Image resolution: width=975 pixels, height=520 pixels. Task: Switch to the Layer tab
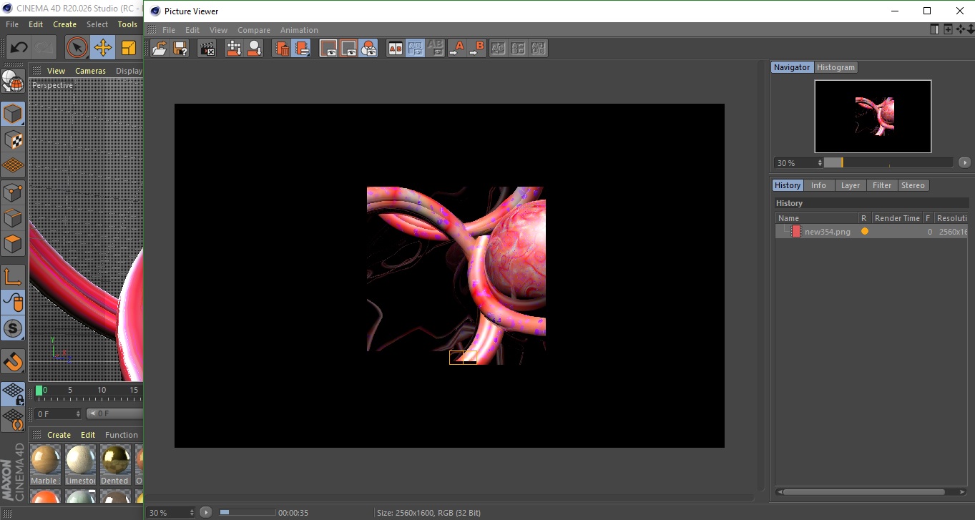[850, 185]
